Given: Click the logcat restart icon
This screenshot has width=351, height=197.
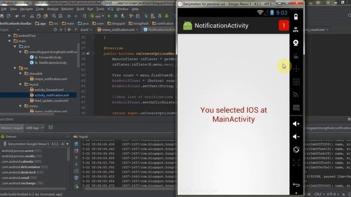Looking at the screenshot, I should coord(76,186).
